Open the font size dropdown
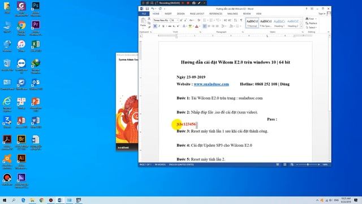 (177, 20)
